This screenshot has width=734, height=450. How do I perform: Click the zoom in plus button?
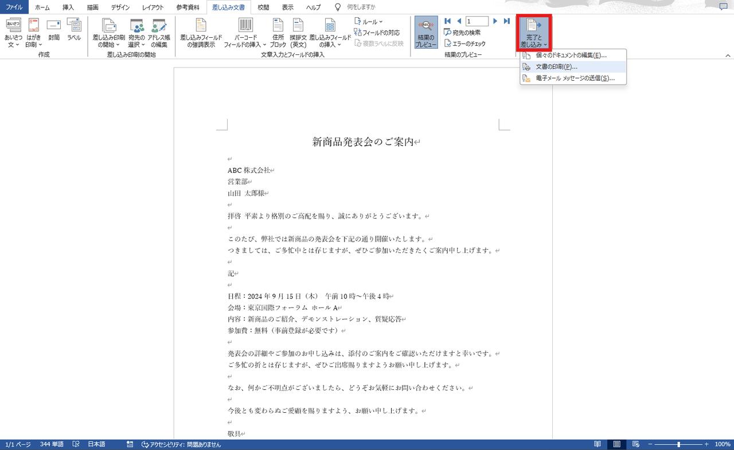point(706,444)
